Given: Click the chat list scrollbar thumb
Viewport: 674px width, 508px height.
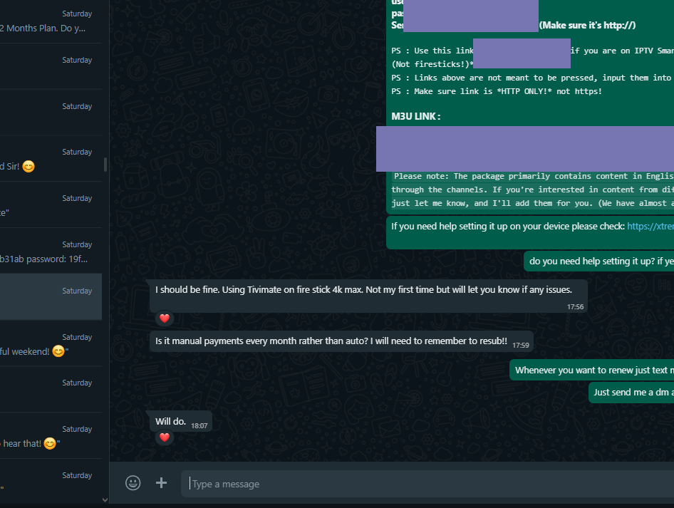Looking at the screenshot, I should [x=105, y=165].
